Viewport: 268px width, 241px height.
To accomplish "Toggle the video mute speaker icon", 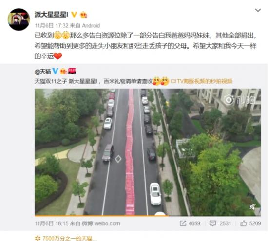I will point(252,207).
